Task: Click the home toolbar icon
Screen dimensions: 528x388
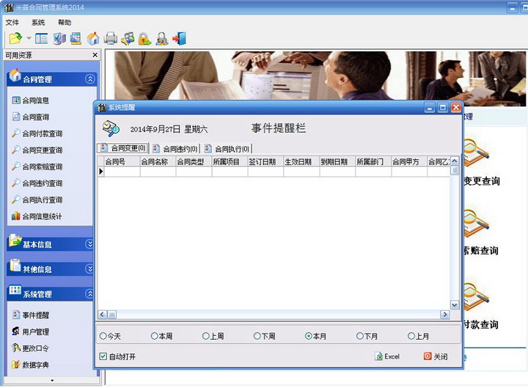Action: pyautogui.click(x=93, y=38)
